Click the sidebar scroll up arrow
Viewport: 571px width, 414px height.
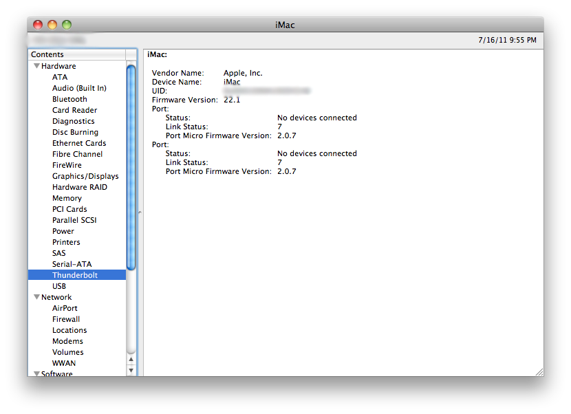tap(131, 360)
